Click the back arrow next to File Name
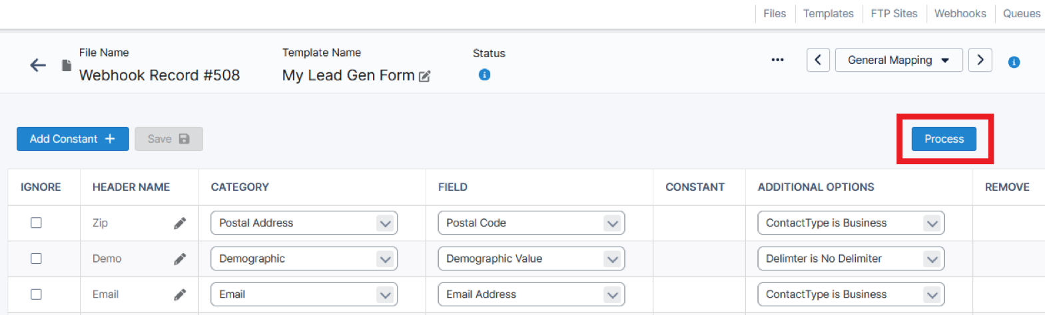The height and width of the screenshot is (315, 1045). [38, 64]
